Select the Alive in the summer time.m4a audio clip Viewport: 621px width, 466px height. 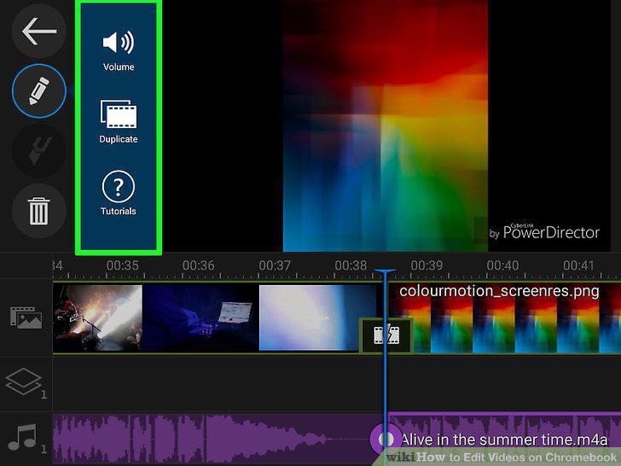pyautogui.click(x=504, y=439)
